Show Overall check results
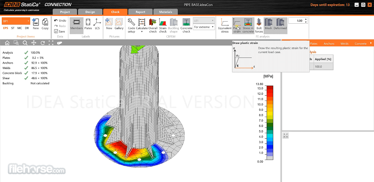 (153, 25)
